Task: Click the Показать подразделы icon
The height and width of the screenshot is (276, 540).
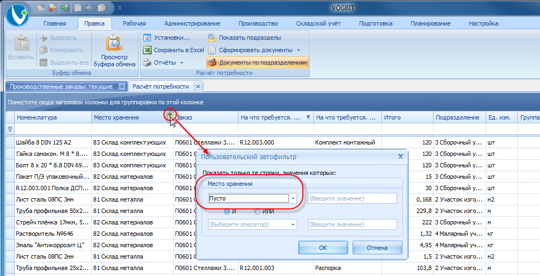Action: click(x=212, y=37)
